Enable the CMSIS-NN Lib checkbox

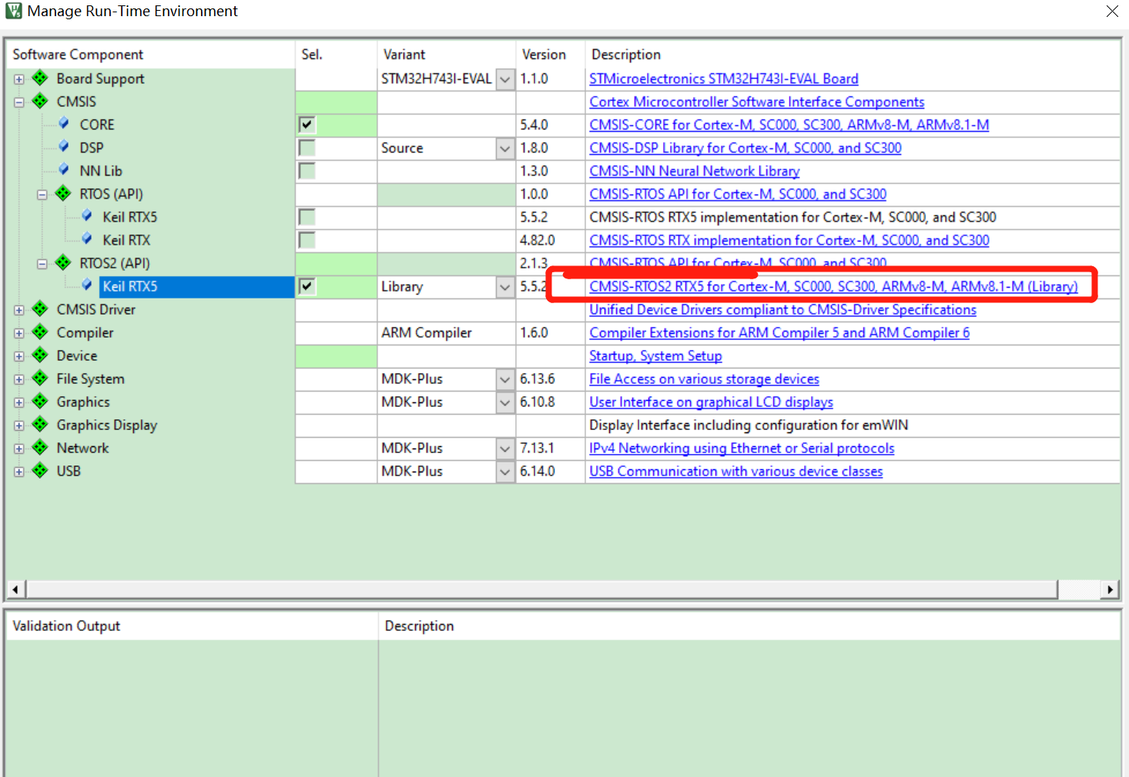coord(306,171)
